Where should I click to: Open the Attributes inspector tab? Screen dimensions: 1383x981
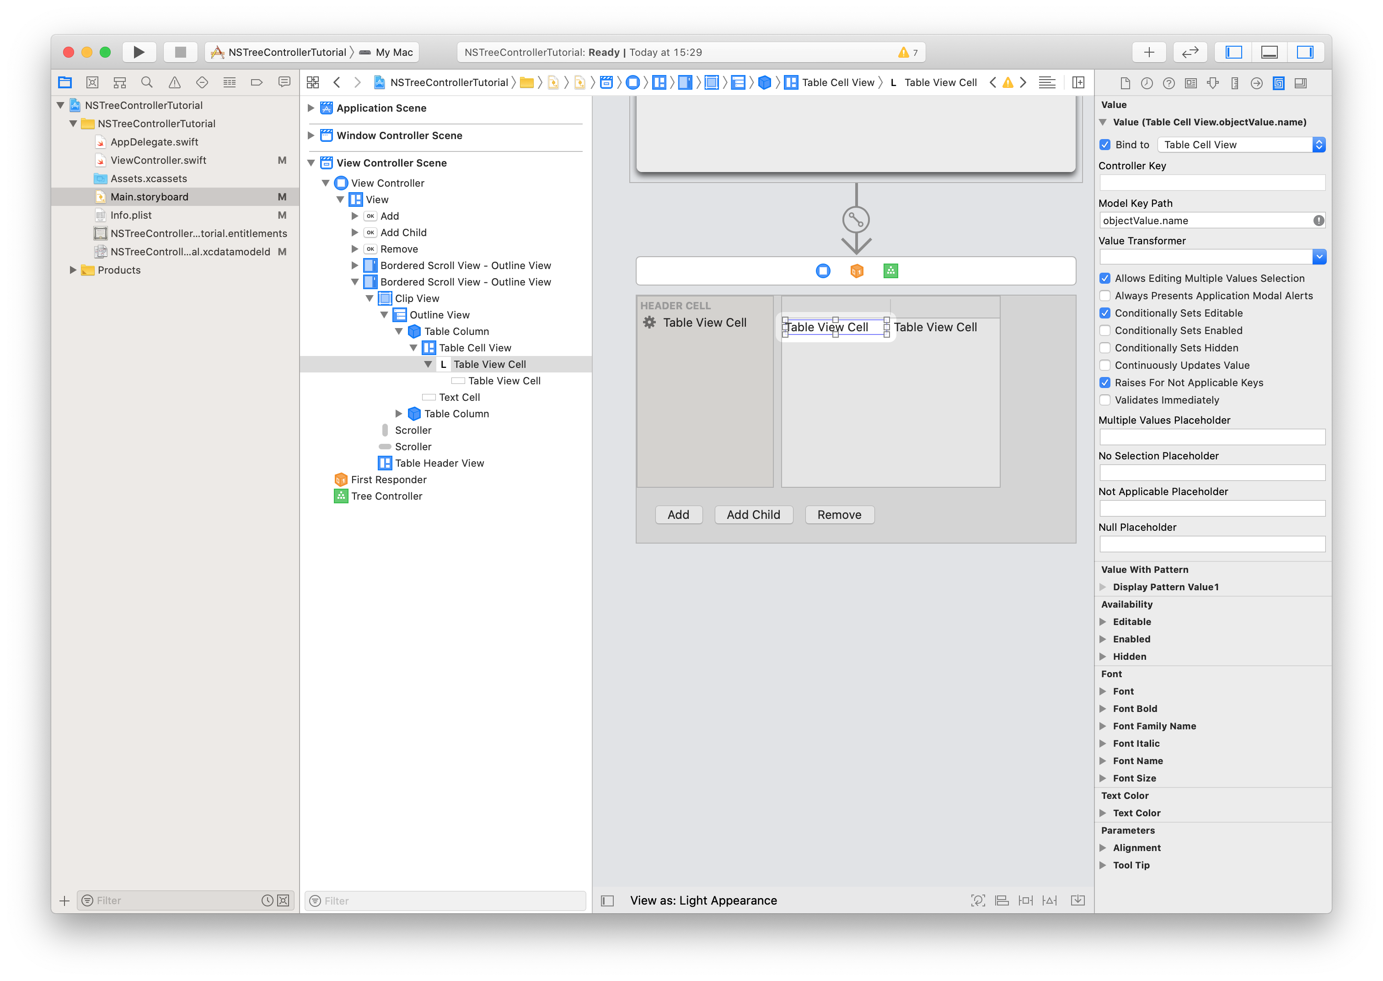[x=1213, y=83]
